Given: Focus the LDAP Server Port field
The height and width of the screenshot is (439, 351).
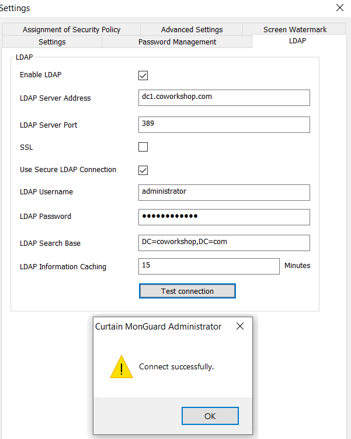Looking at the screenshot, I should tap(224, 125).
